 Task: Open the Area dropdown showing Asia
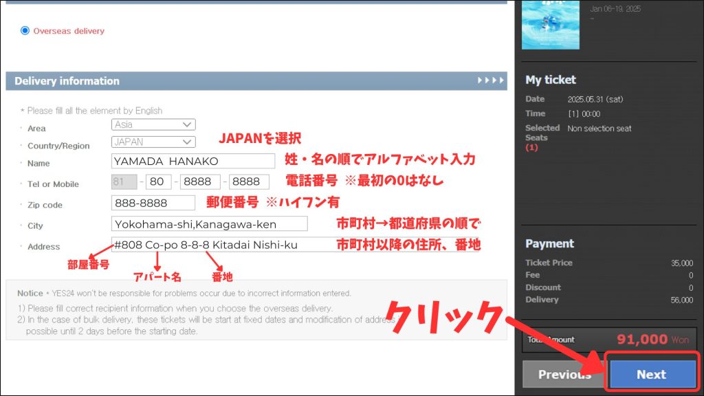tap(153, 124)
